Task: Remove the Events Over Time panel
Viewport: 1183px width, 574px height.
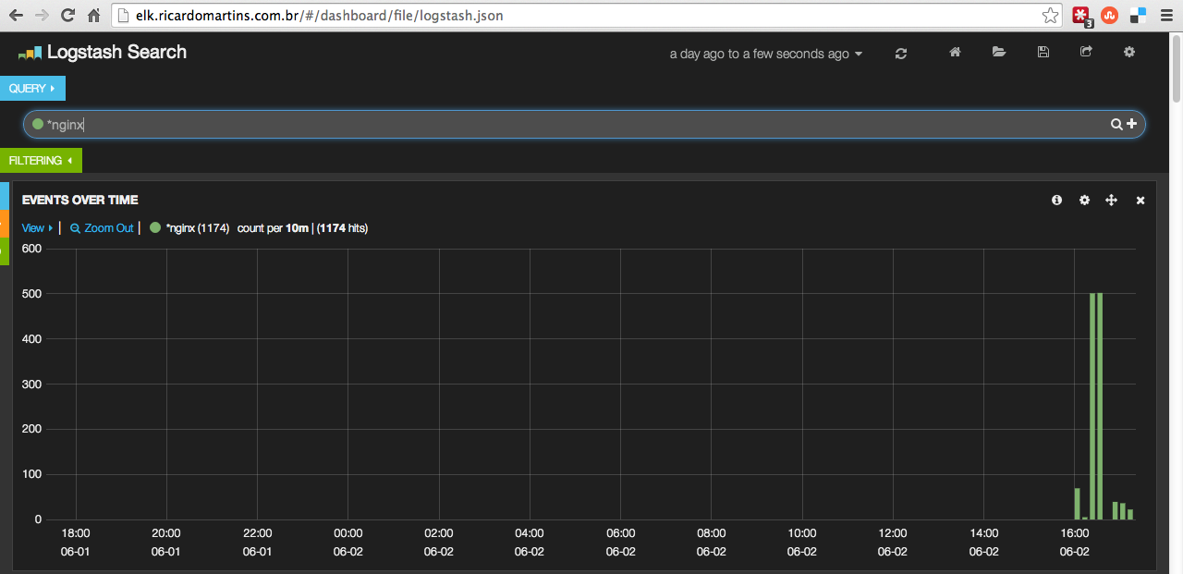Action: click(x=1140, y=200)
